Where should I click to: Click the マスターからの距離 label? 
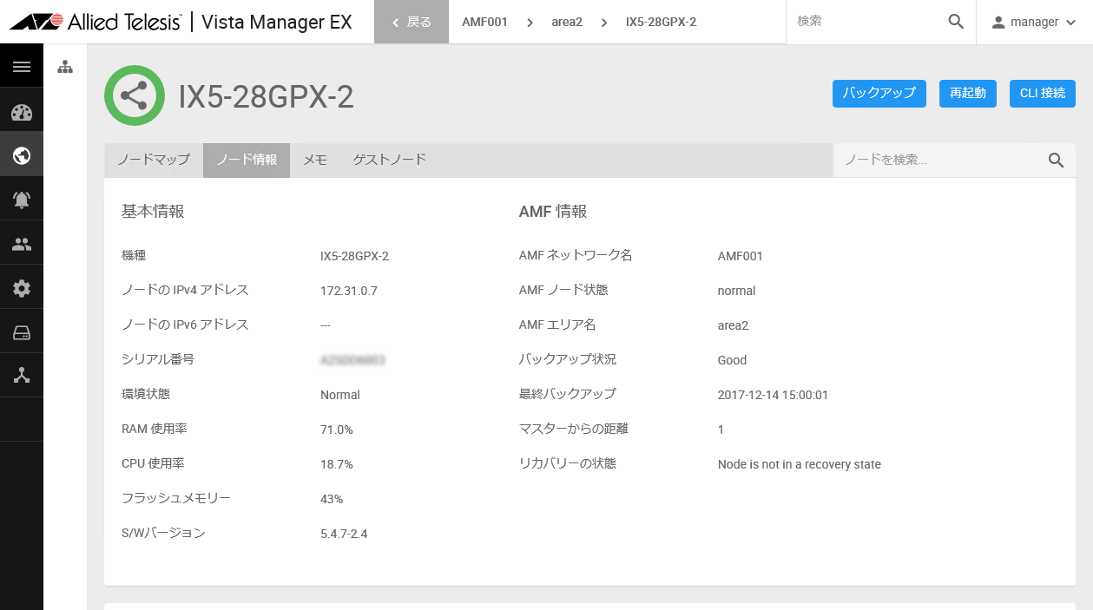pyautogui.click(x=574, y=429)
